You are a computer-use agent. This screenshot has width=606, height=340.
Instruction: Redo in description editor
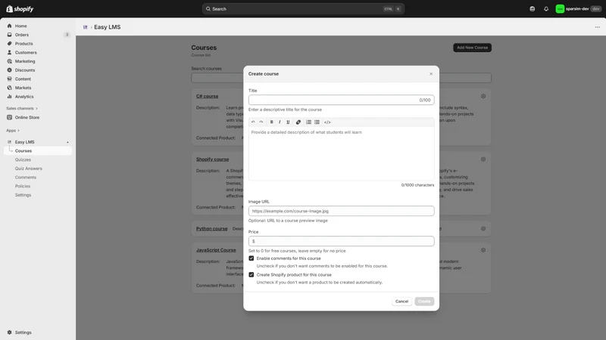tap(261, 122)
